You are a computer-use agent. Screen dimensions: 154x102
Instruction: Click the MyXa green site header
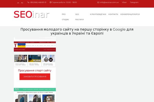pos(35,90)
